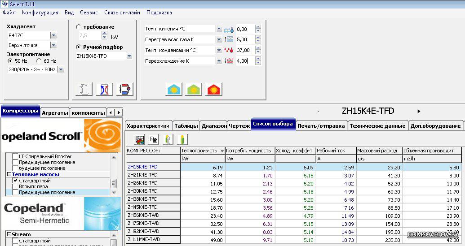This screenshot has width=465, height=246.
Task: Open the 'Связь он-лайн' menu
Action: tap(122, 13)
